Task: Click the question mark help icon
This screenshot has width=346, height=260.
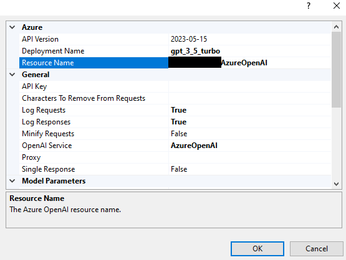Action: [x=309, y=6]
